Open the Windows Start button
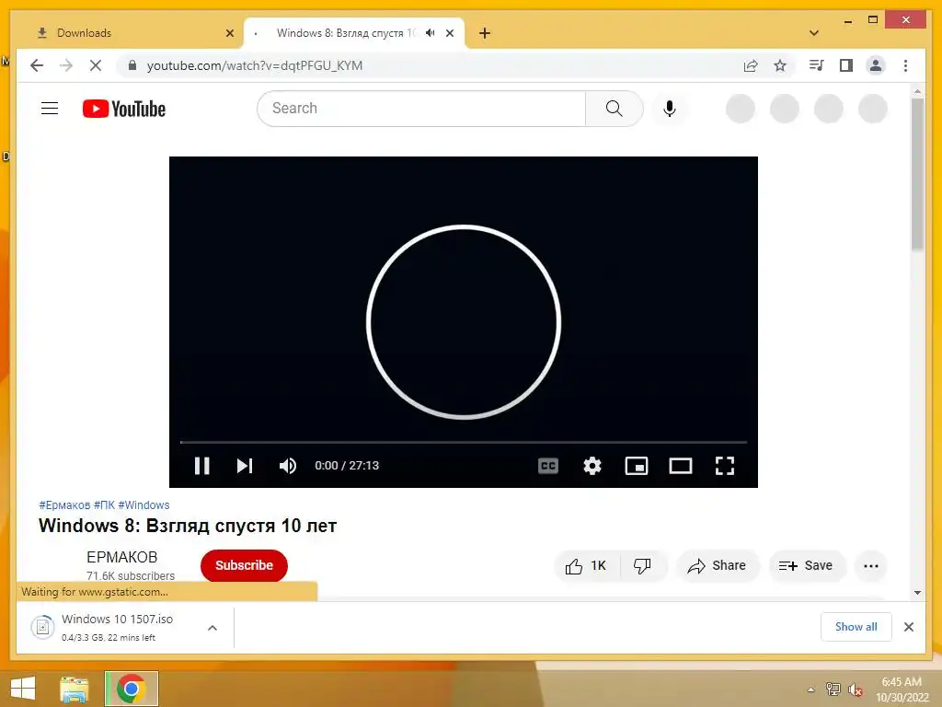The image size is (942, 707). [x=23, y=689]
